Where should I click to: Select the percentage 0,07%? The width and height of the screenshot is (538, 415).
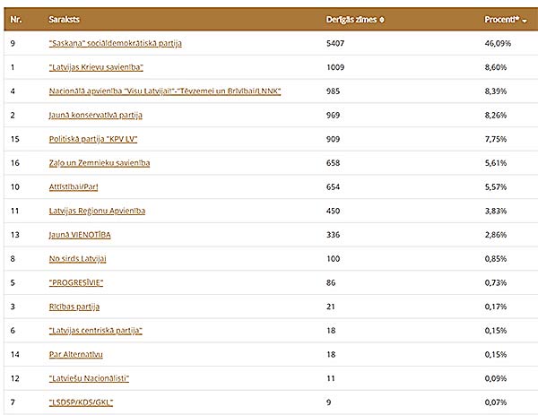[496, 402]
